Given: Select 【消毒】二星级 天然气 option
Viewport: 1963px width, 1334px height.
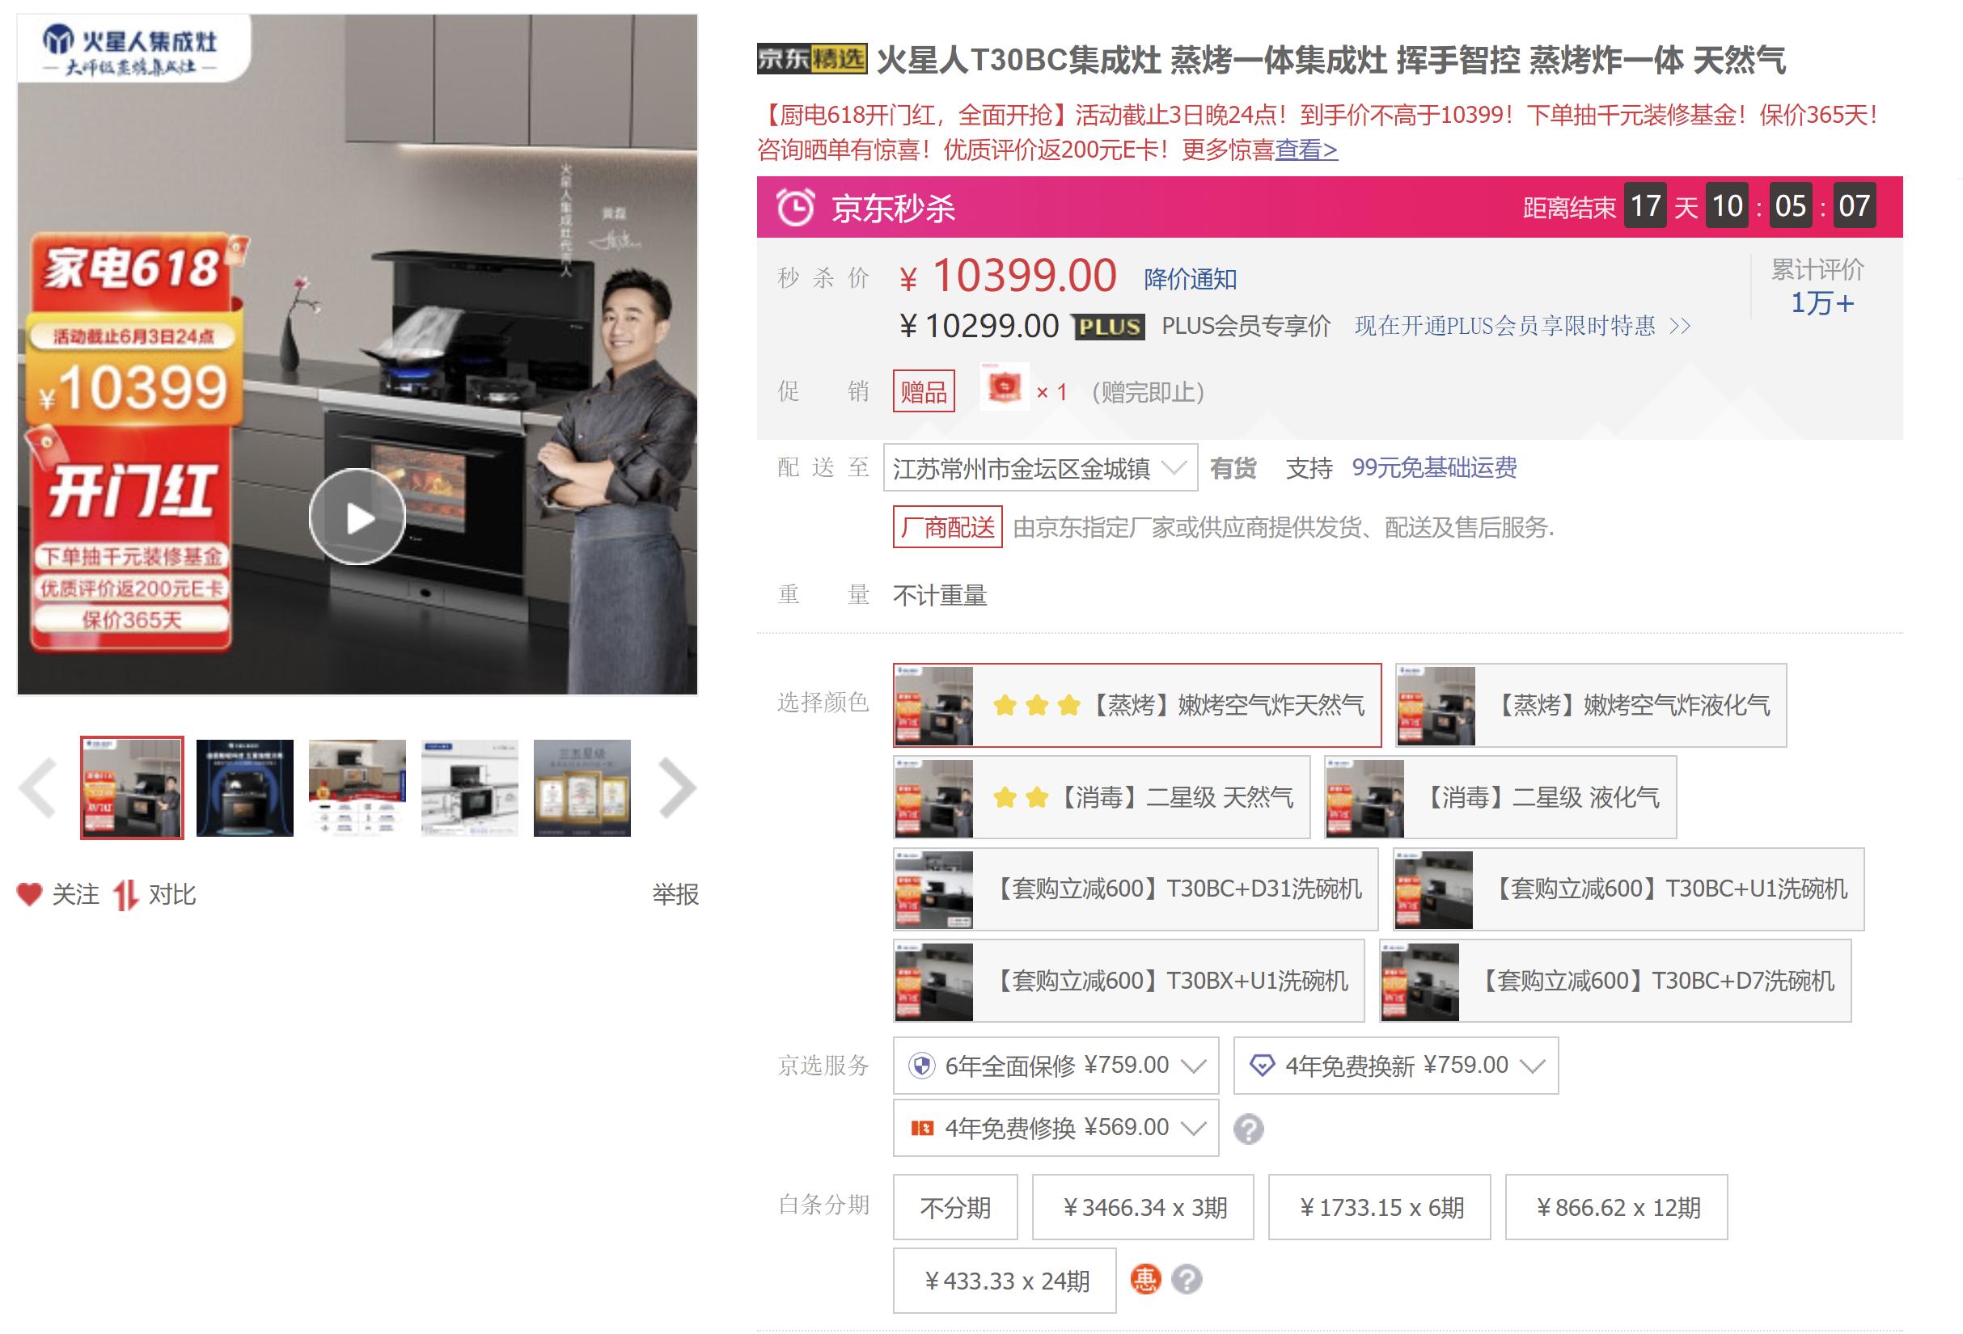Looking at the screenshot, I should coord(1102,798).
